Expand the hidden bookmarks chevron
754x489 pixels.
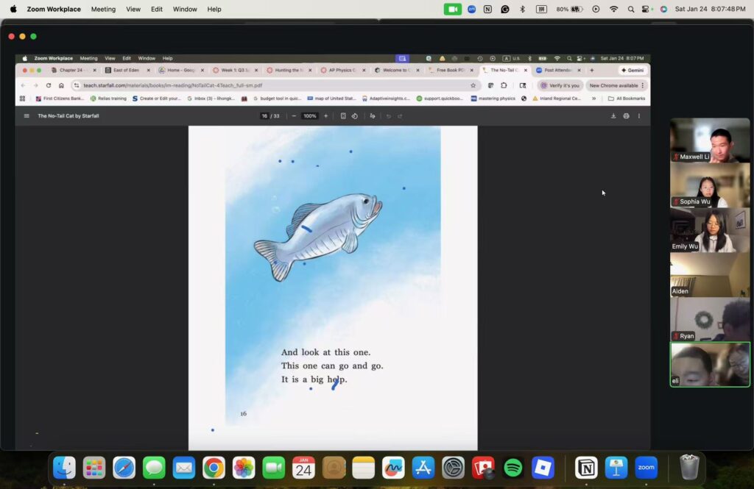[x=593, y=99]
